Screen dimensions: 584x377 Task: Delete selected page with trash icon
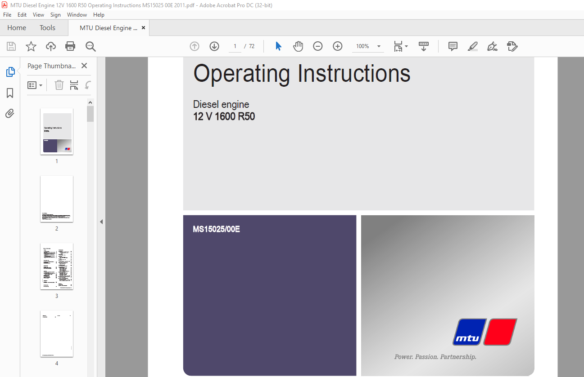[x=59, y=85]
